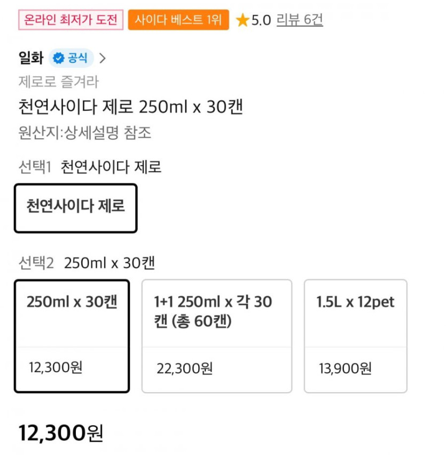Click the 일화 brand name

[31, 58]
